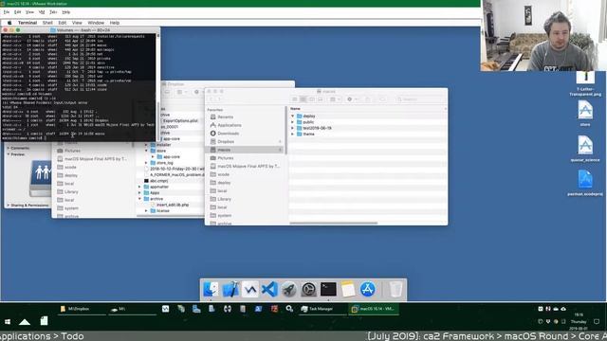
Task: Open the Action gear dropdown in macos Finder toolbar
Action: (x=352, y=99)
